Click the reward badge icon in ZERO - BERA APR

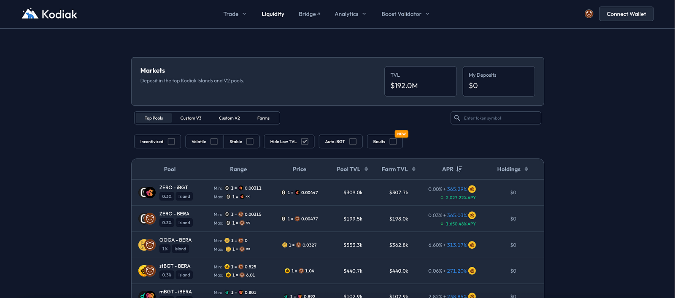pyautogui.click(x=472, y=215)
